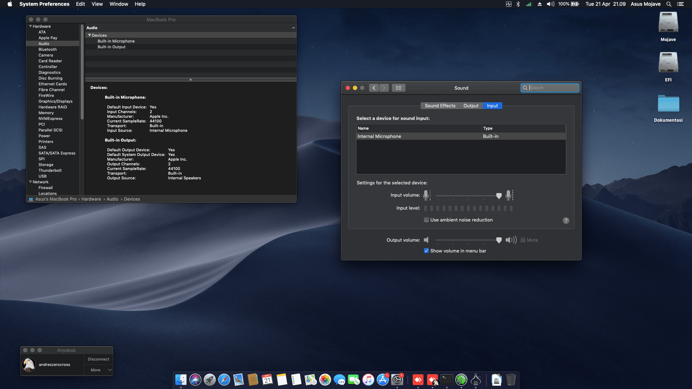Open the Notes app in dock

(282, 380)
